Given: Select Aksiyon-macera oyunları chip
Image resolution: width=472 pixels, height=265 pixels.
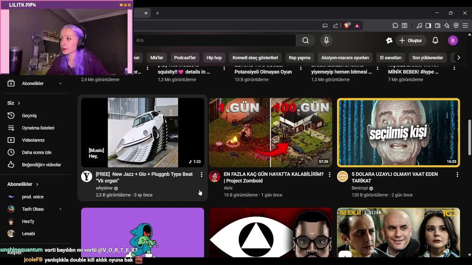Looking at the screenshot, I should tap(345, 57).
